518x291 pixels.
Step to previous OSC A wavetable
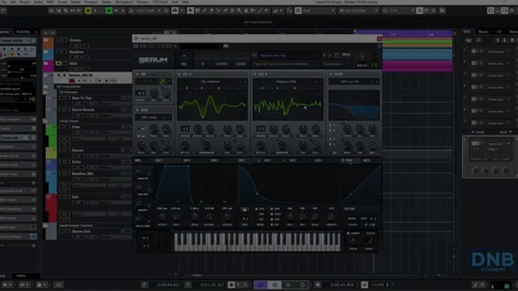[239, 82]
